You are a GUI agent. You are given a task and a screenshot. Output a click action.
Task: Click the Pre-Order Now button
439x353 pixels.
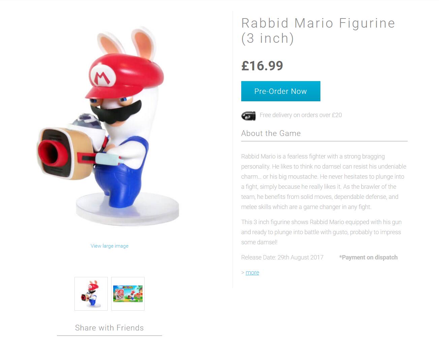281,91
